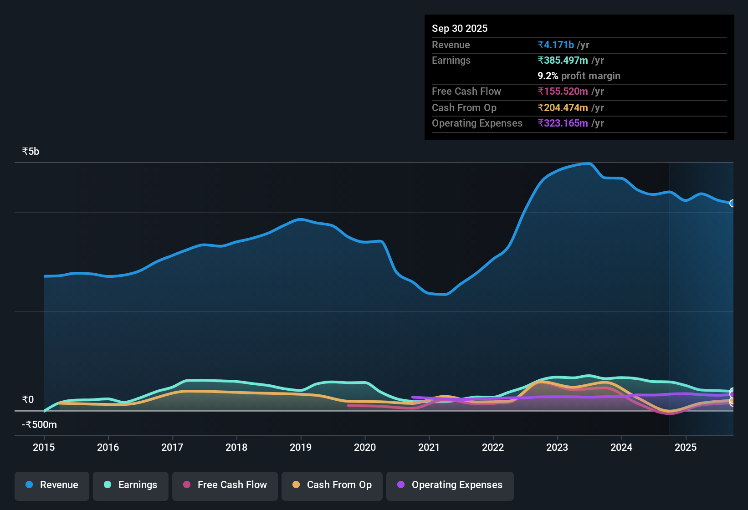The width and height of the screenshot is (748, 510).
Task: Select the Revenue legend button
Action: [x=51, y=485]
